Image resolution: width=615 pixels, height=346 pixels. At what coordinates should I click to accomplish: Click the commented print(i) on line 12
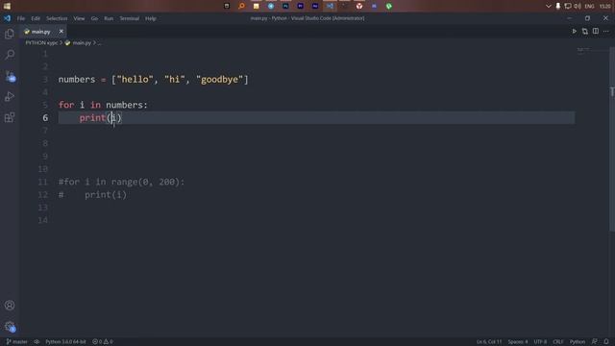tap(106, 194)
